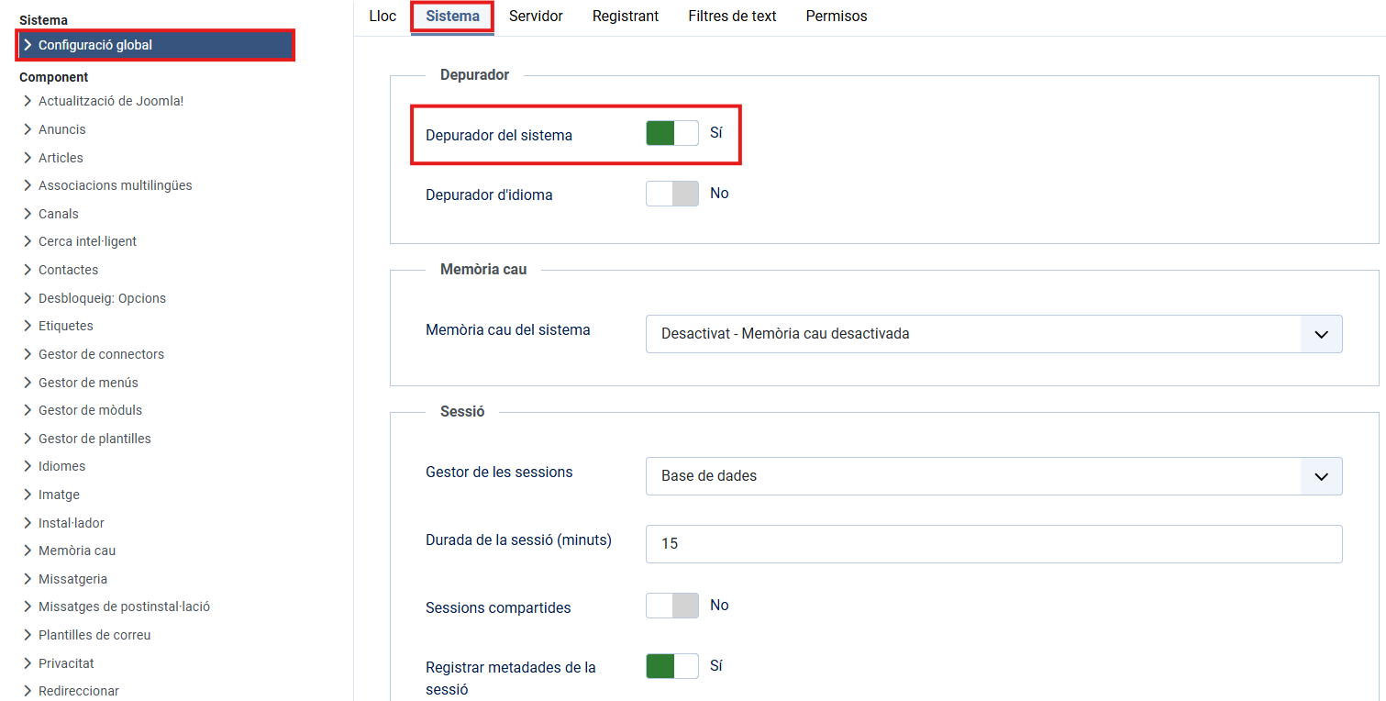Click the chevron icon next to Idiomes
This screenshot has width=1386, height=701.
click(x=28, y=466)
